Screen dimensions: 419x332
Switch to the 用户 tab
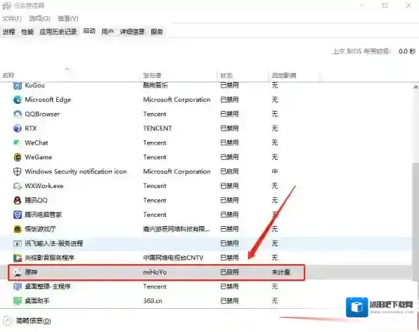108,32
